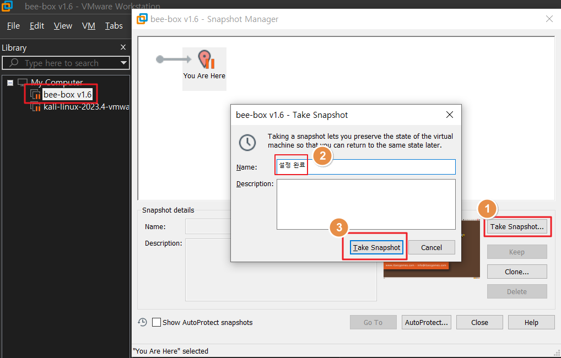Click the clock icon in Take Snapshot dialog
Screen dimensions: 561x358
(x=247, y=142)
